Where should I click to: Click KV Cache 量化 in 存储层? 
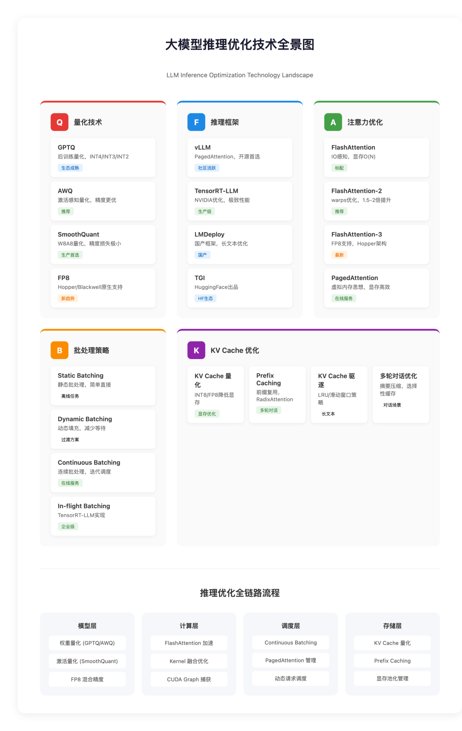[x=392, y=643]
